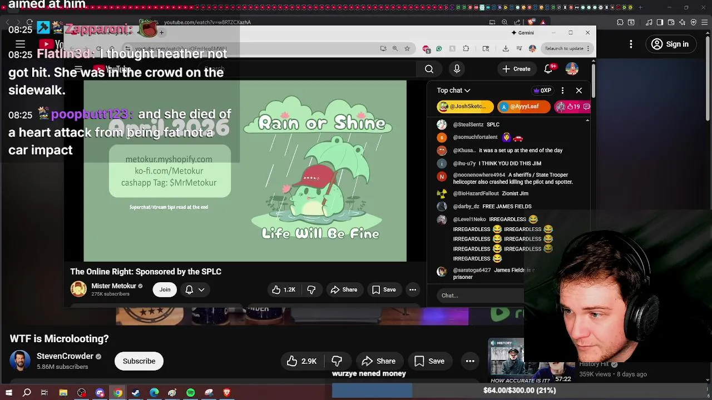Save the Microlooting video
This screenshot has width=712, height=400.
429,361
